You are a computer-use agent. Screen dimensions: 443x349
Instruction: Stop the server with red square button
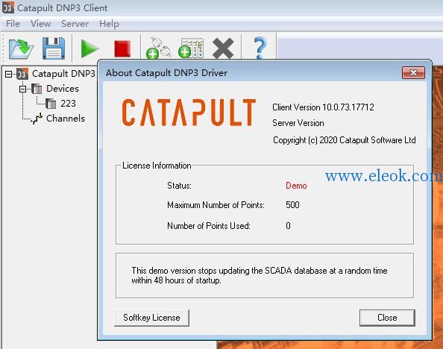122,48
